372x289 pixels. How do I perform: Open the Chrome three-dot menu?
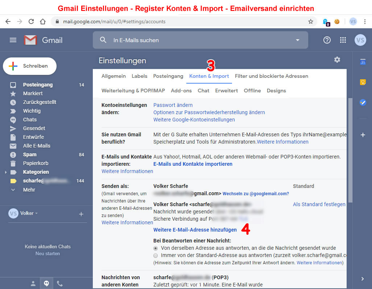365,22
